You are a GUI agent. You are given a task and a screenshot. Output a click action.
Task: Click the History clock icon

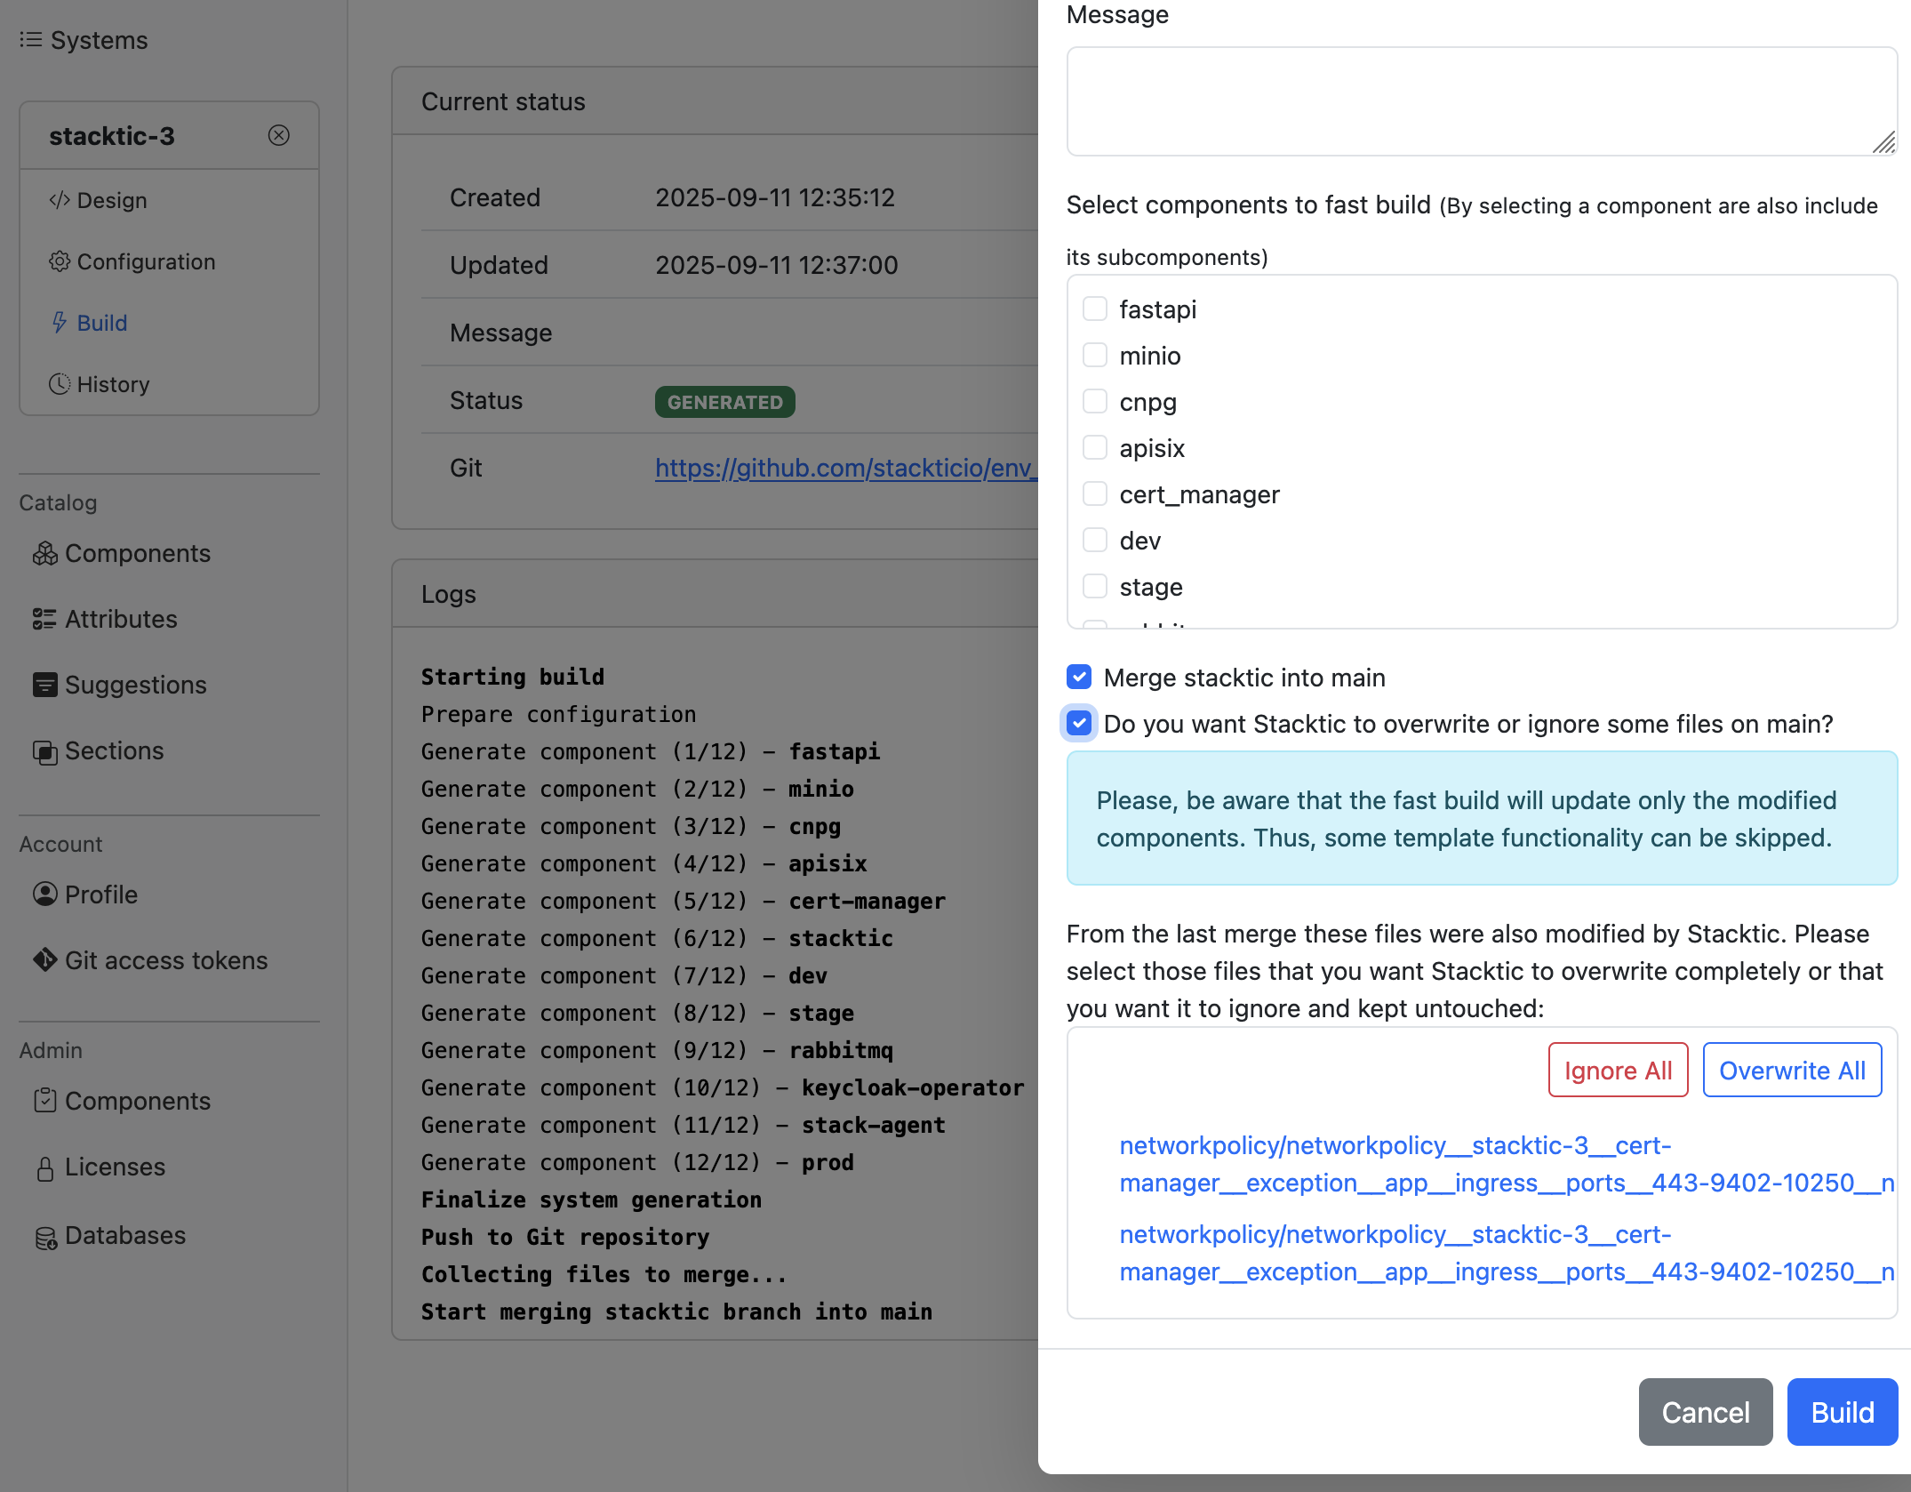coord(59,384)
